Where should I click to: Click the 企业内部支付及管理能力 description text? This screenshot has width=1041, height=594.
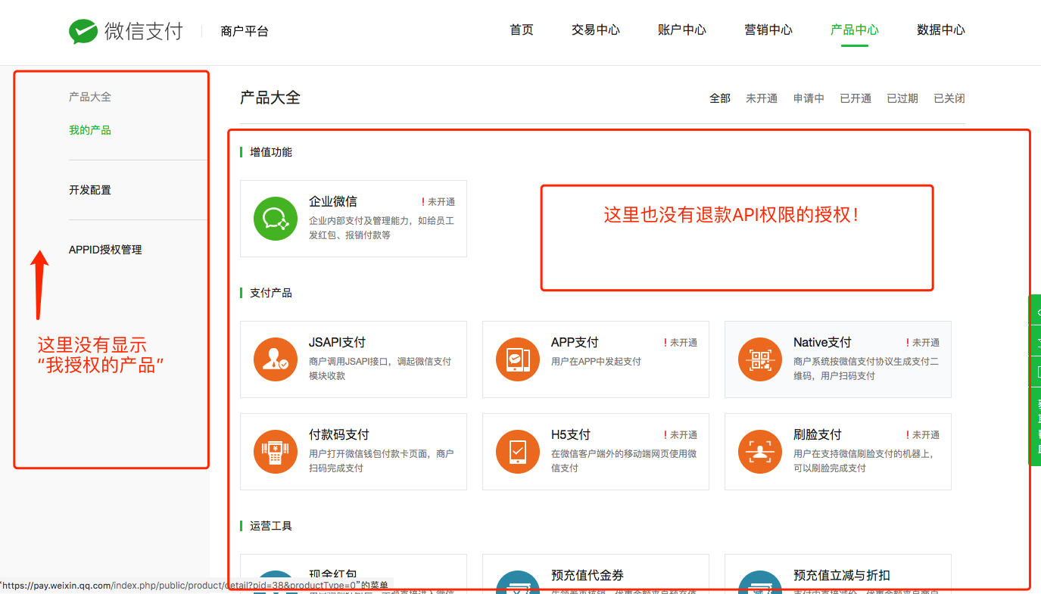coord(382,228)
